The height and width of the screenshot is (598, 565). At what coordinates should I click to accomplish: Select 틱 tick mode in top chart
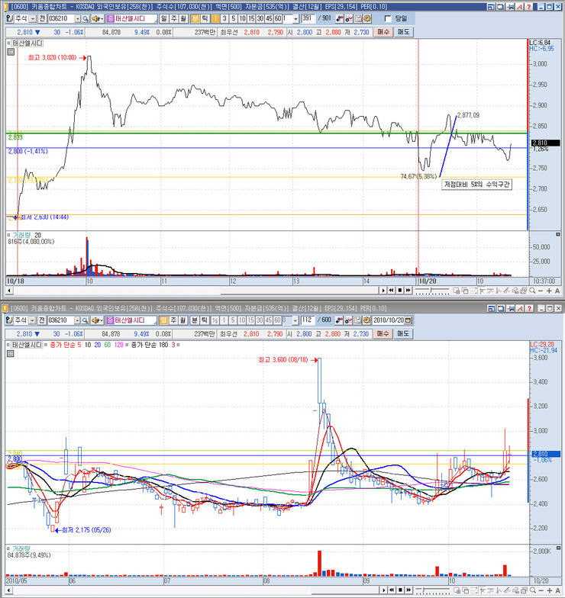(x=205, y=18)
